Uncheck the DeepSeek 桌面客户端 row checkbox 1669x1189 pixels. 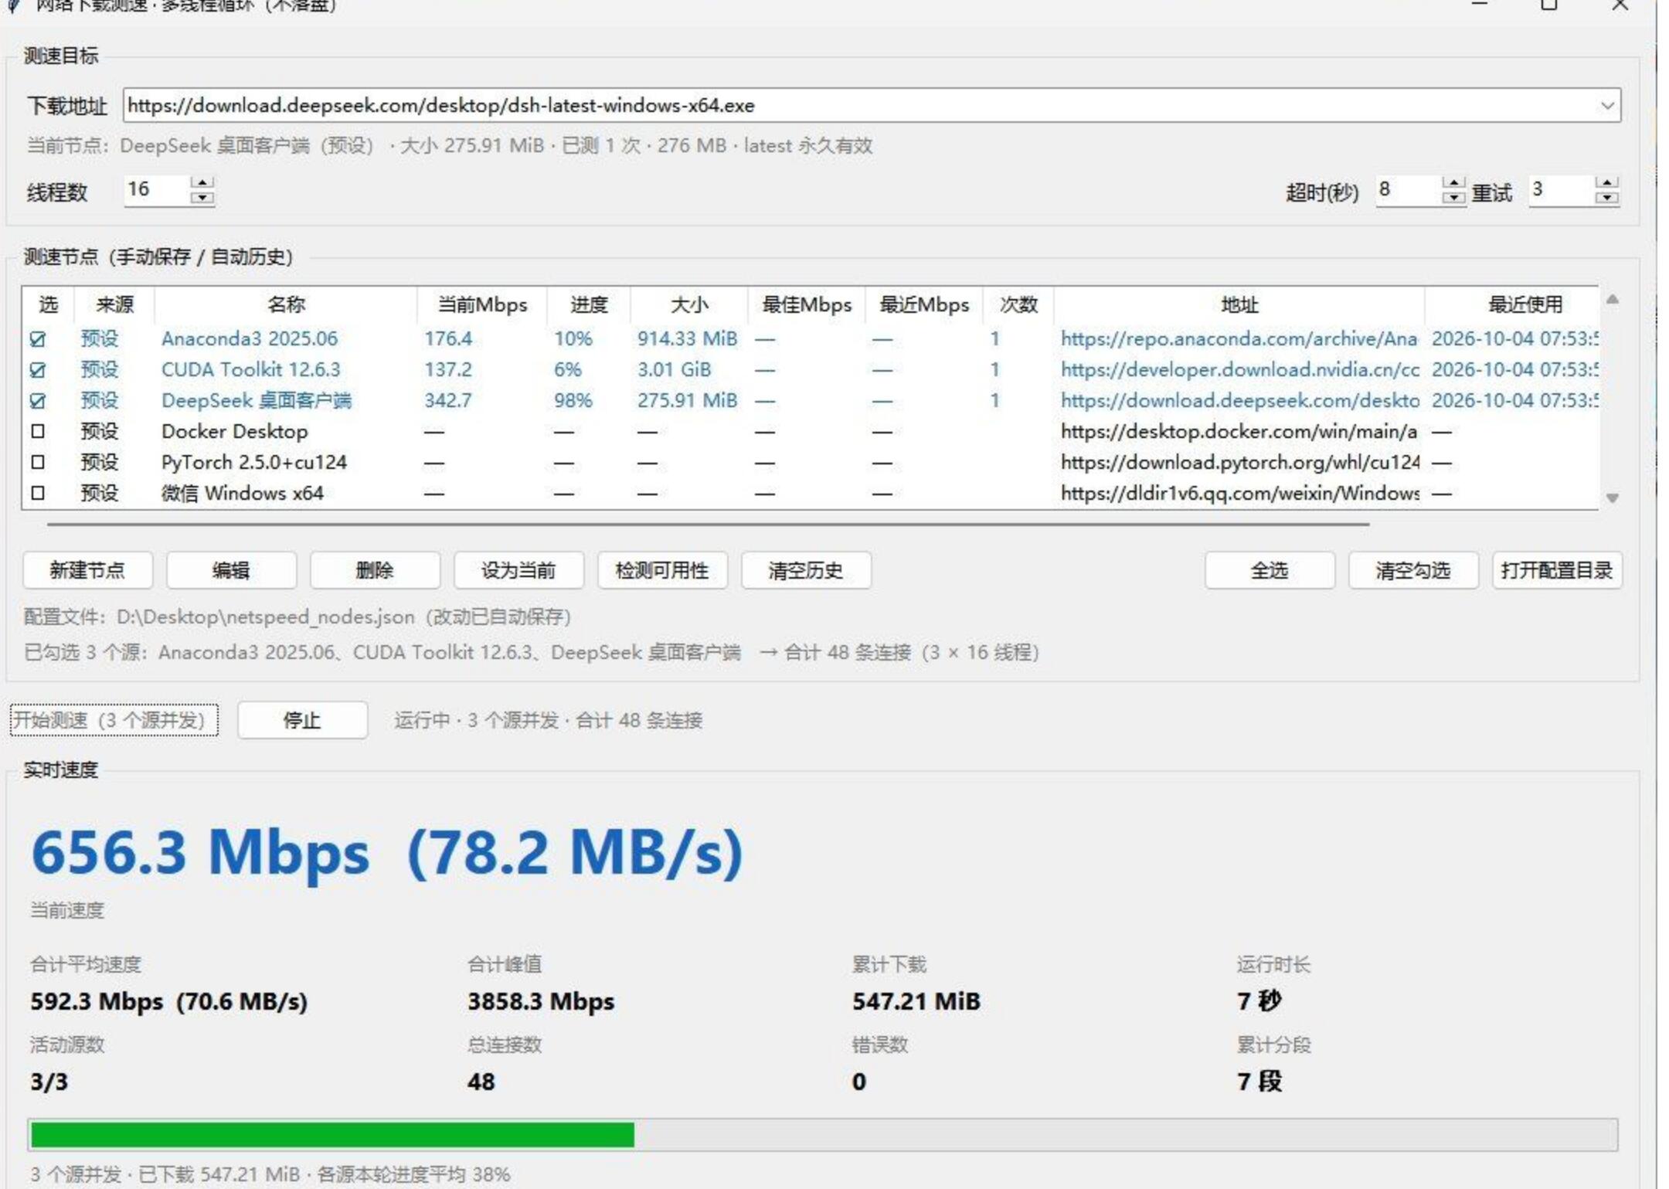pos(37,401)
